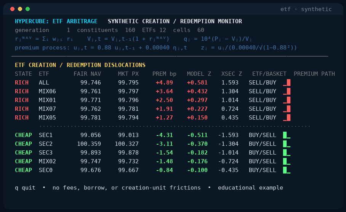This screenshot has width=346, height=212.
Task: Click the MIX06 row premium path sparkline
Action: (x=287, y=91)
